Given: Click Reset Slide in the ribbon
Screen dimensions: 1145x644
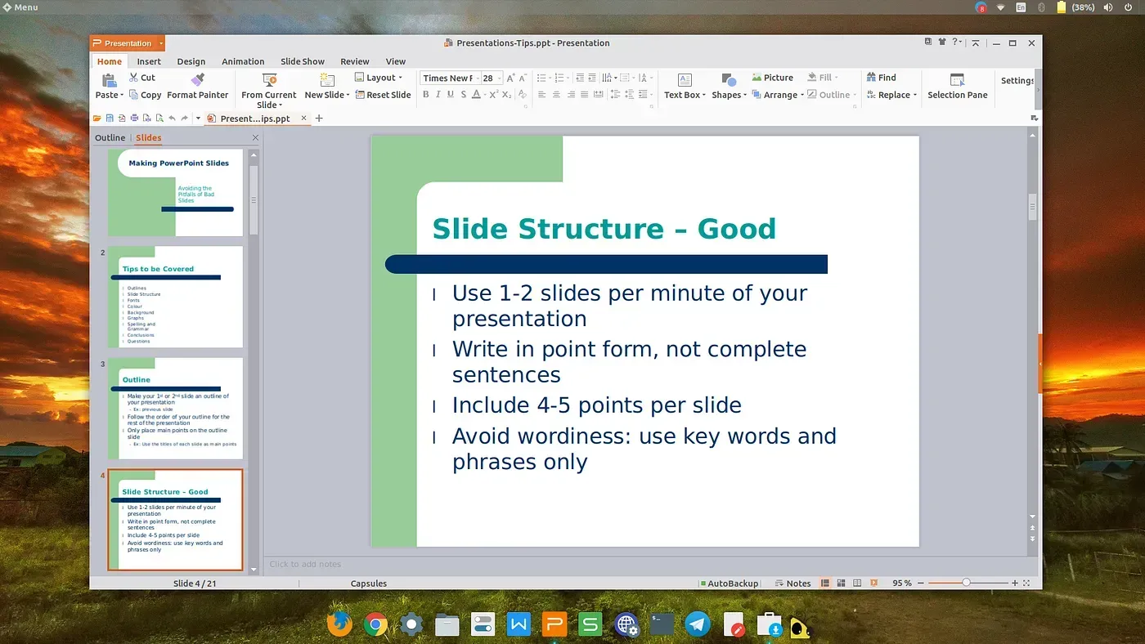Looking at the screenshot, I should point(383,95).
